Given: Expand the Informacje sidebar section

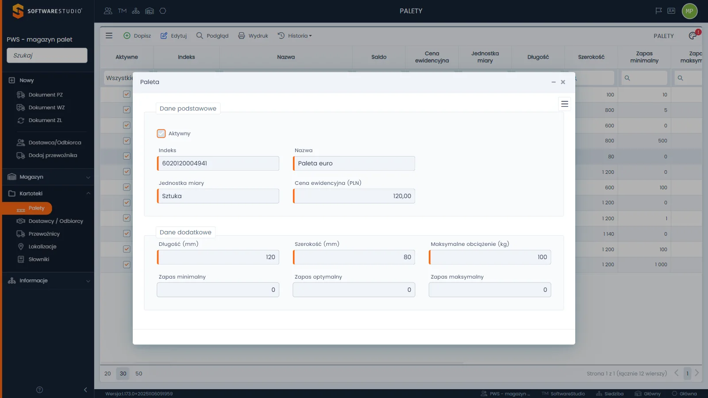Looking at the screenshot, I should click(x=49, y=281).
